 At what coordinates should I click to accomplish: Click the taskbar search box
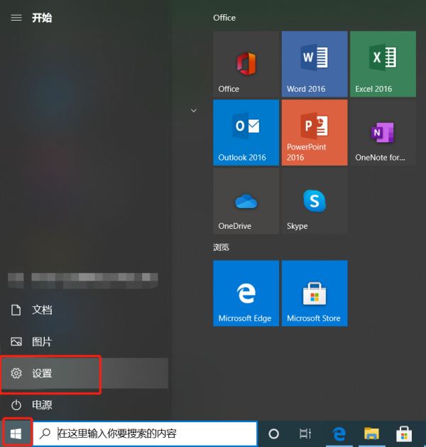click(x=146, y=434)
